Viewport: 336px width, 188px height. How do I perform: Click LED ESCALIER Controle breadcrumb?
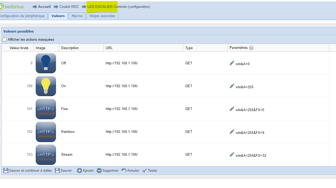click(119, 7)
